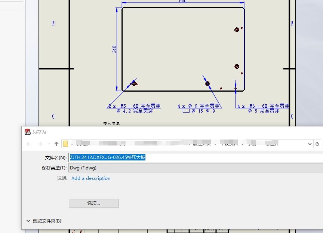Select the 340 vertical dimension
The width and height of the screenshot is (323, 233).
pyautogui.click(x=114, y=49)
